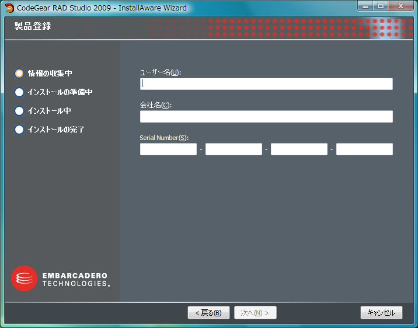418x328 pixels.
Task: Click the 次へ(N) next button
Action: pyautogui.click(x=255, y=313)
